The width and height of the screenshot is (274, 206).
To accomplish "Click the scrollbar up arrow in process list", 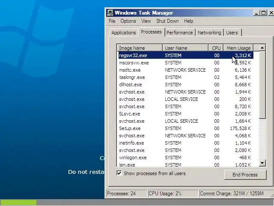I will point(262,48).
